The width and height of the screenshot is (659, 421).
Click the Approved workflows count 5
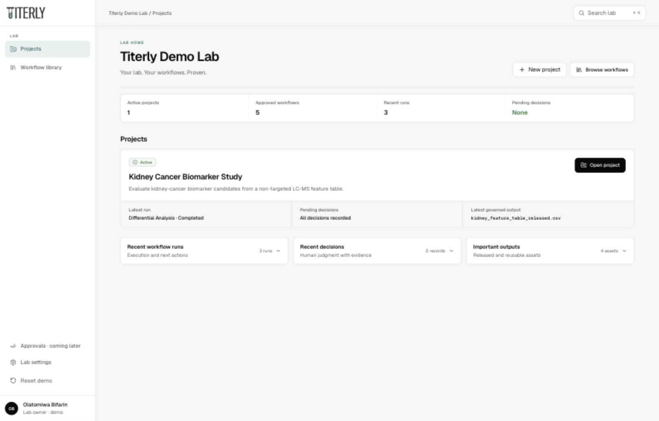point(257,113)
